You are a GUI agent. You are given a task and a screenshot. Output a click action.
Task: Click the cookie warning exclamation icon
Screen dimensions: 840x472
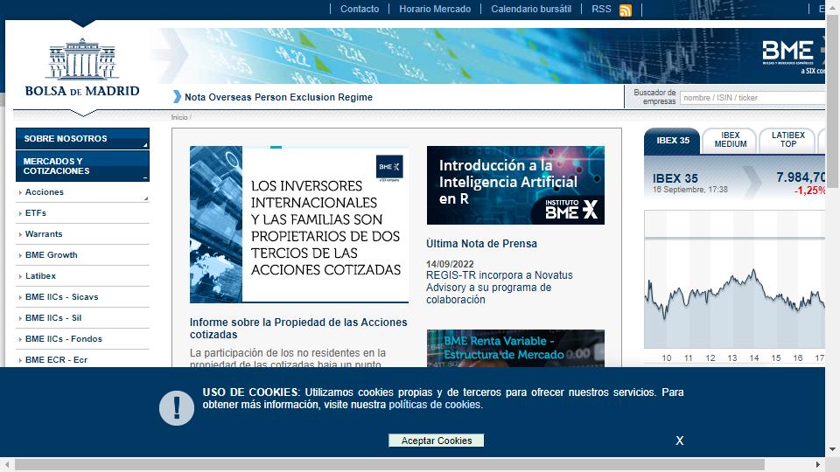177,408
